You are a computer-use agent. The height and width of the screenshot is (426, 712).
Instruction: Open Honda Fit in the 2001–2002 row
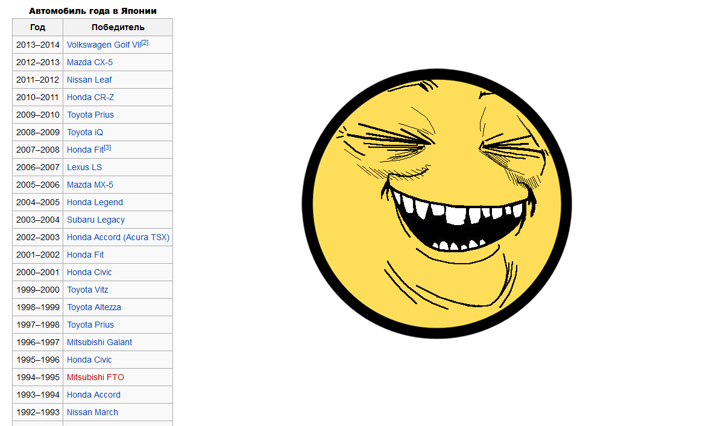[x=85, y=255]
